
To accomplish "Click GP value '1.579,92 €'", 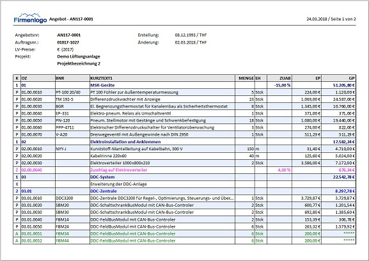I will click(345, 227).
